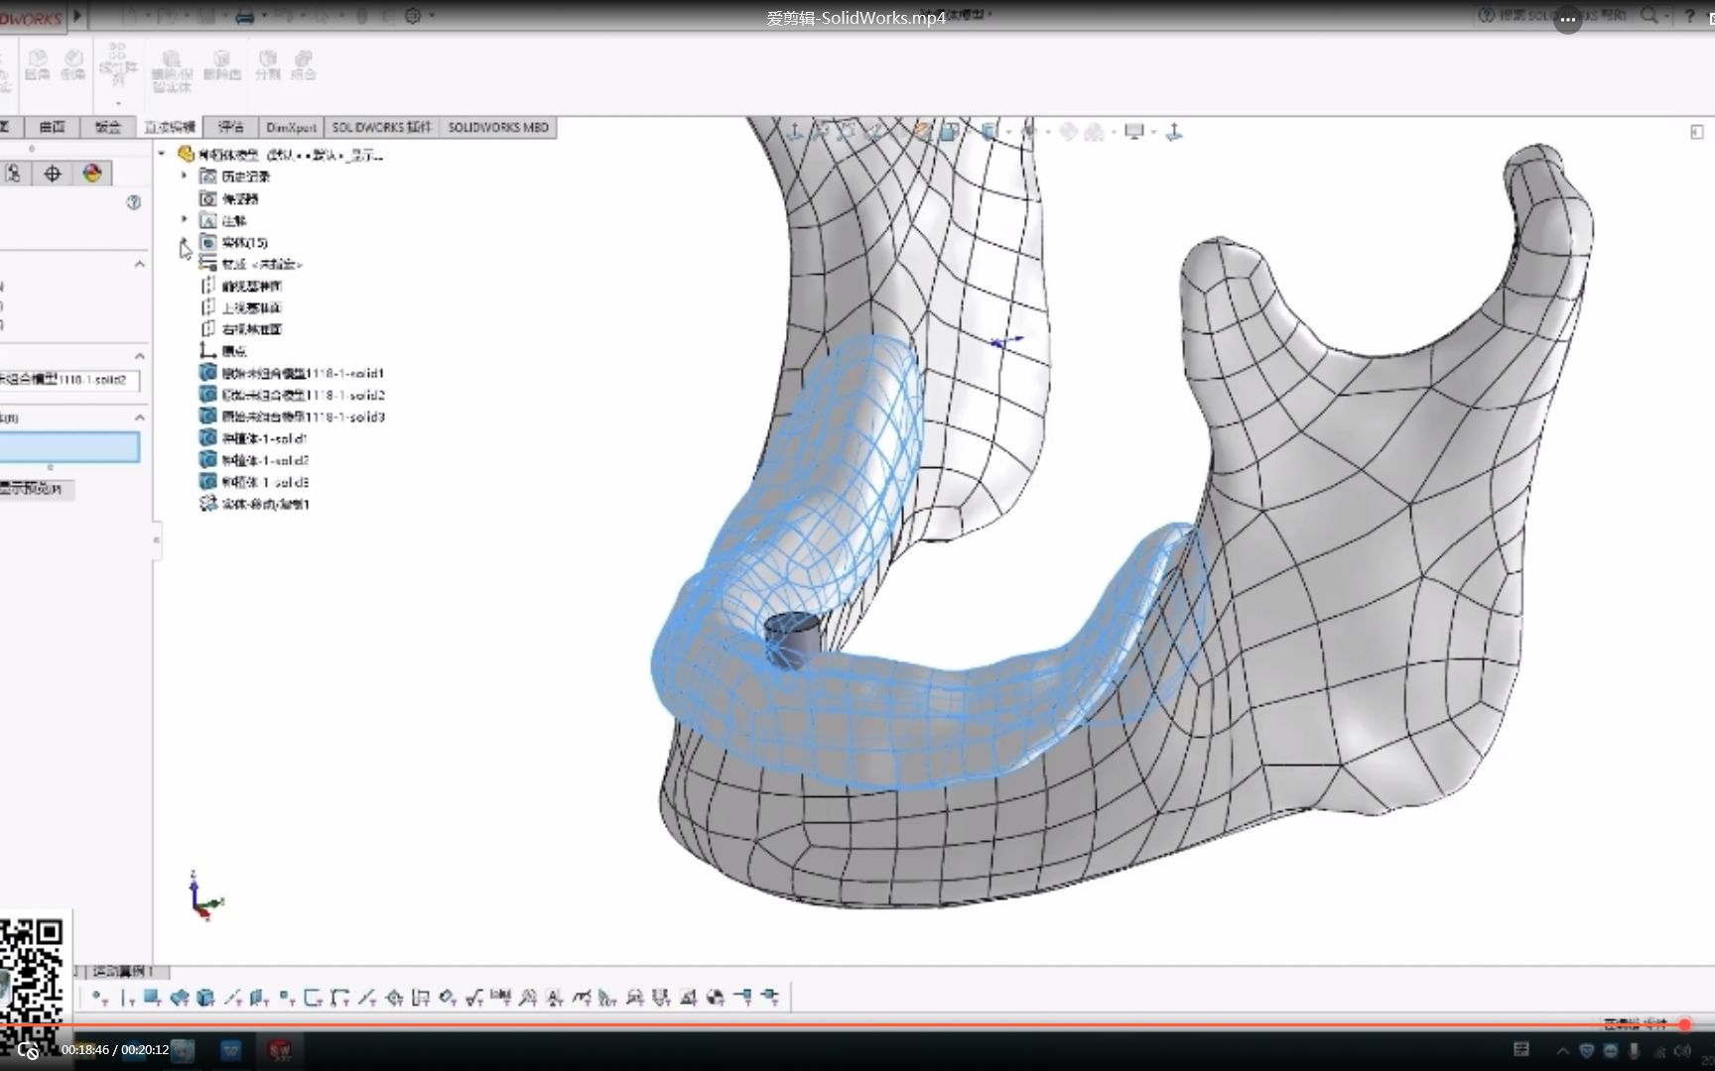Open the task pane expand icon at right edge
This screenshot has height=1071, width=1715.
[x=1697, y=132]
